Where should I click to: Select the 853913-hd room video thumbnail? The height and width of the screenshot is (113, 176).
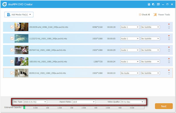tap(21, 73)
